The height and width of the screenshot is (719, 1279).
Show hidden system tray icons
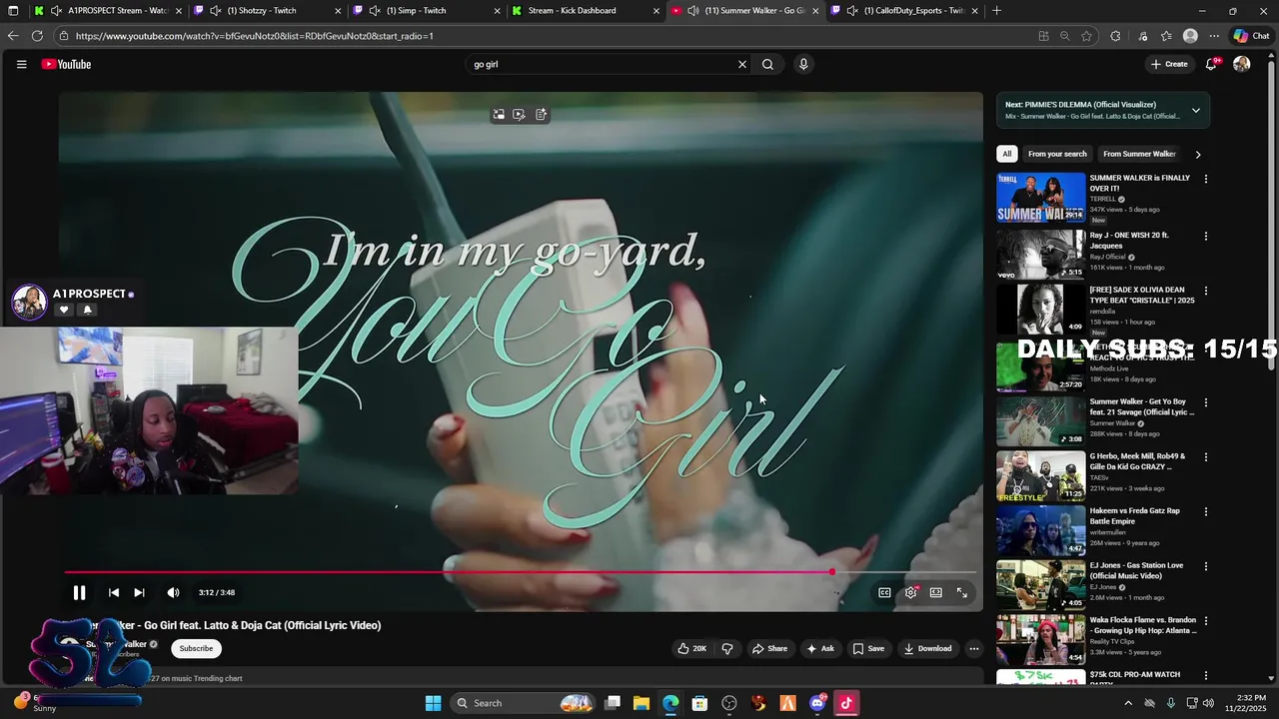click(x=1128, y=703)
